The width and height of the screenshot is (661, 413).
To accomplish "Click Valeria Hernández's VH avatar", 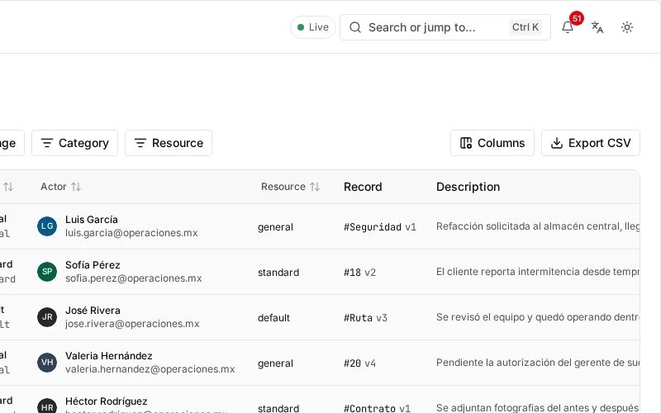I will tap(47, 363).
